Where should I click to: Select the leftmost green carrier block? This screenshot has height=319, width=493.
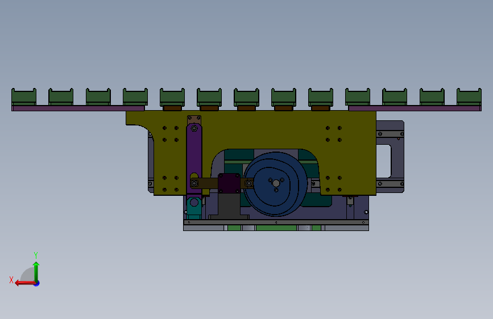[24, 97]
